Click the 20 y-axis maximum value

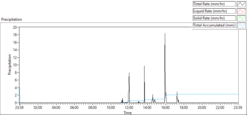coord(15,27)
